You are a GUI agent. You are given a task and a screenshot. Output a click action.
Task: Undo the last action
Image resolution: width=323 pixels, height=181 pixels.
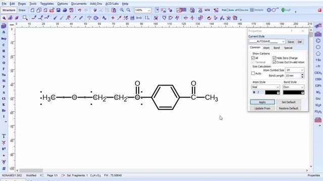click(x=79, y=10)
